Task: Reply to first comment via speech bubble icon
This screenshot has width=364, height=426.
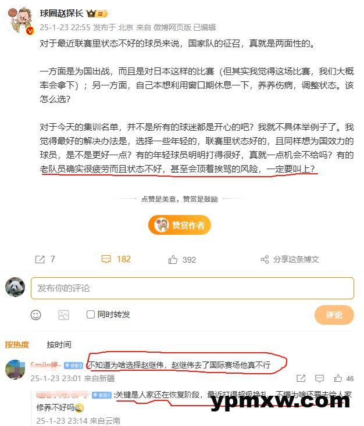Action: [x=319, y=378]
